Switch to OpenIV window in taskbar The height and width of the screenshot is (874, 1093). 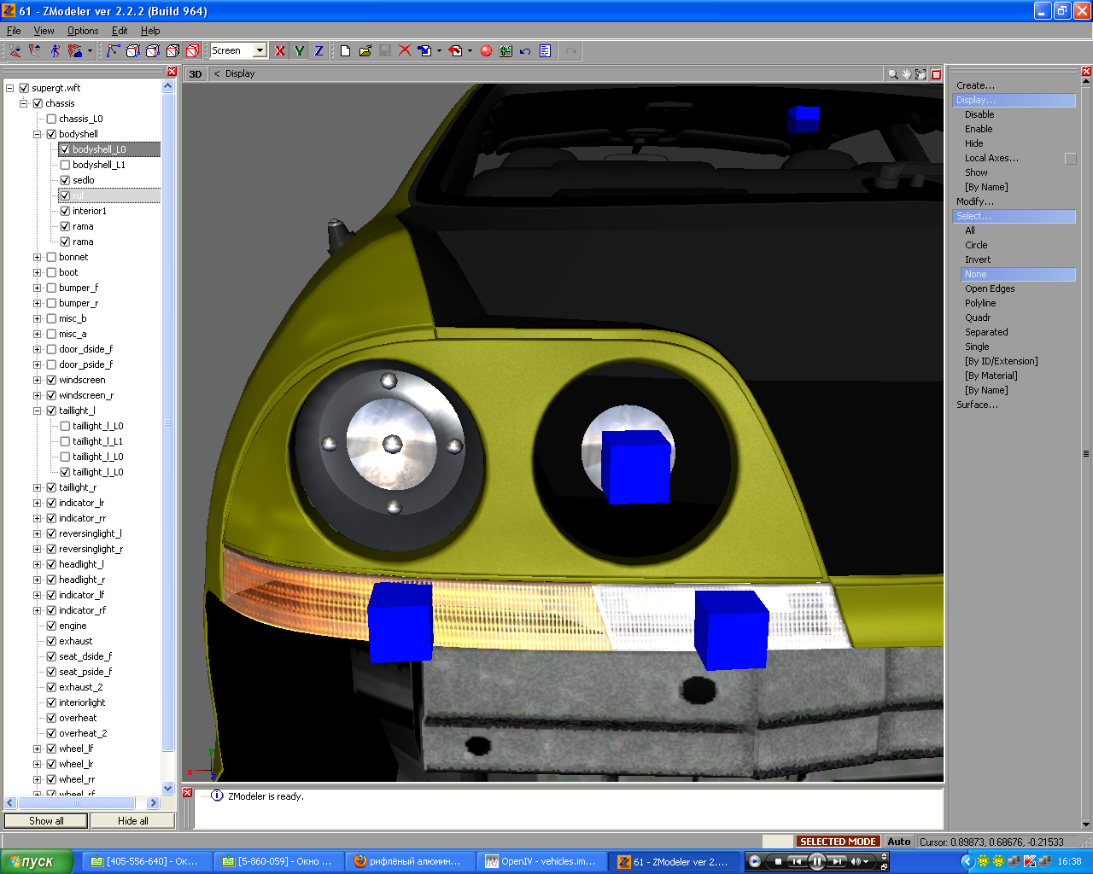click(540, 861)
